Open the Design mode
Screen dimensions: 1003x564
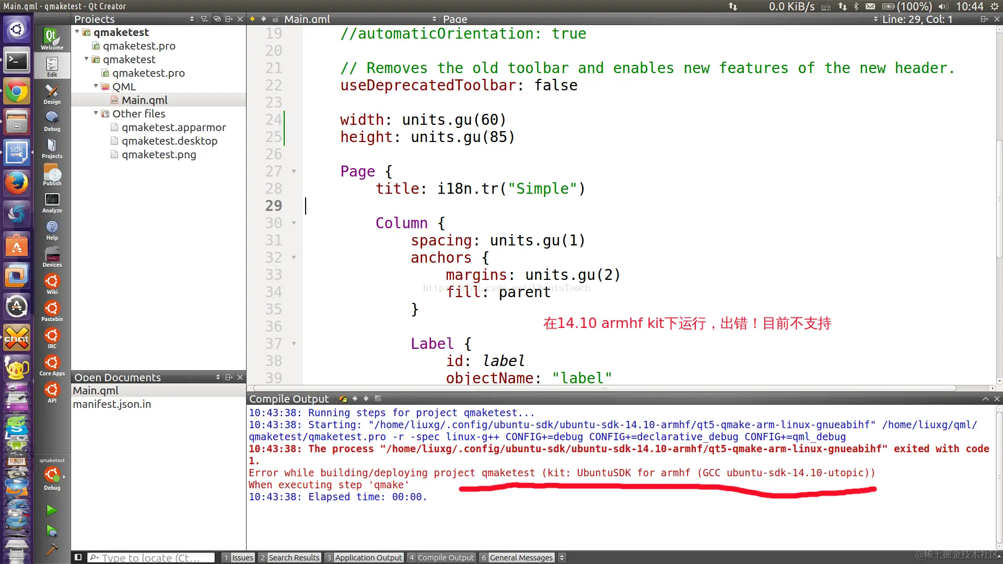pos(52,94)
